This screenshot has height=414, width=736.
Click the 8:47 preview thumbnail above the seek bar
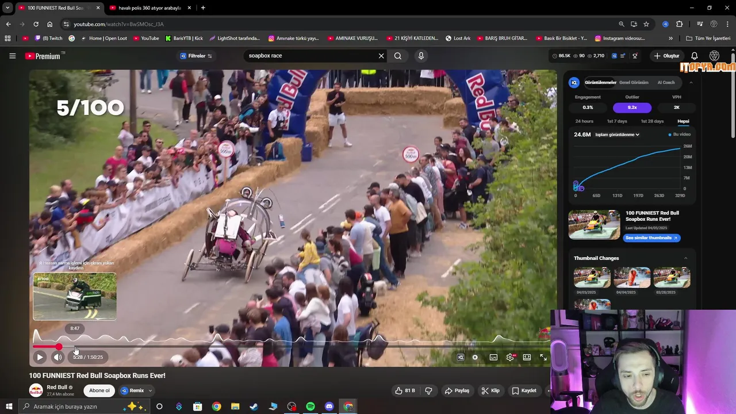point(75,296)
